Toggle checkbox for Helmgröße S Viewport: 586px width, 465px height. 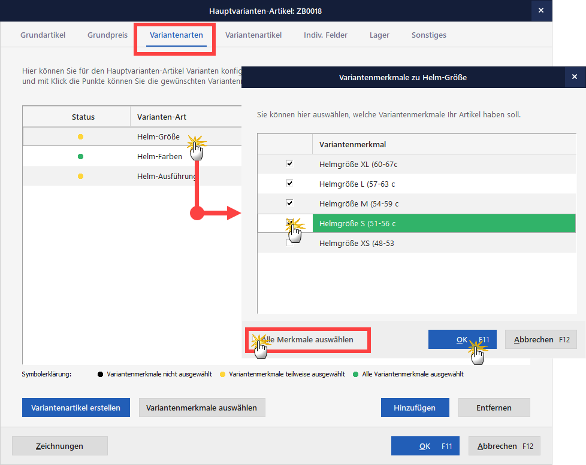(289, 223)
